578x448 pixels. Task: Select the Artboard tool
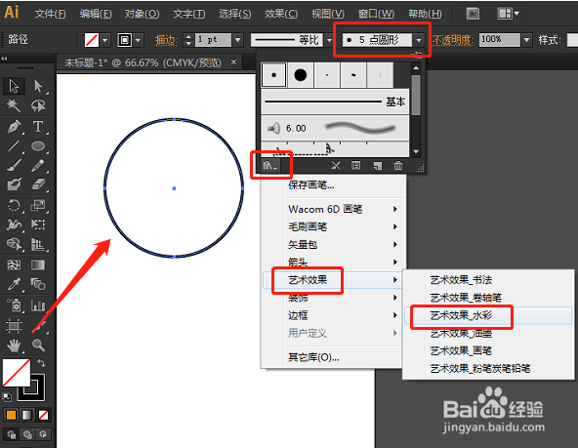[x=14, y=326]
